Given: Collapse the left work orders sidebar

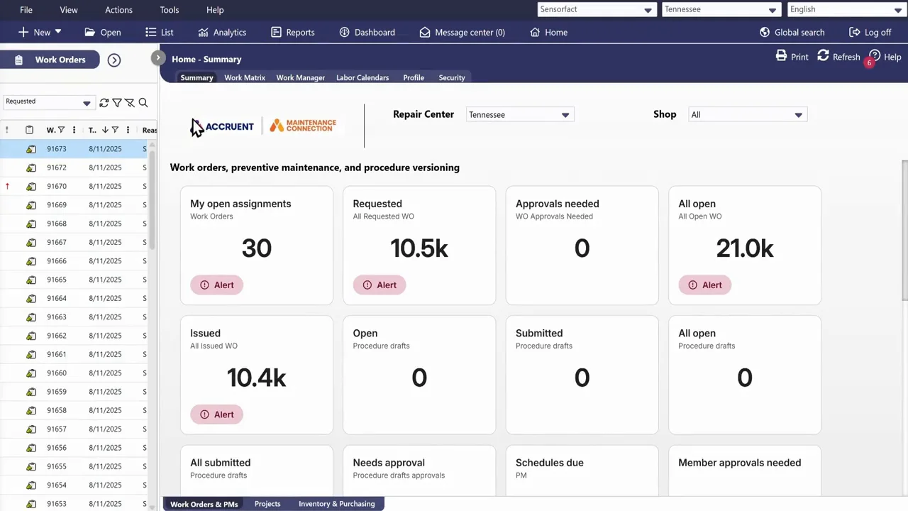Looking at the screenshot, I should click(158, 57).
